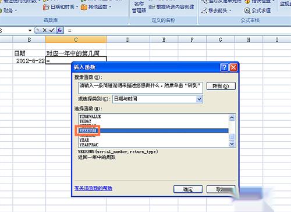Confirm the entry with the checkmark icon
This screenshot has width=291, height=212.
click(x=52, y=30)
